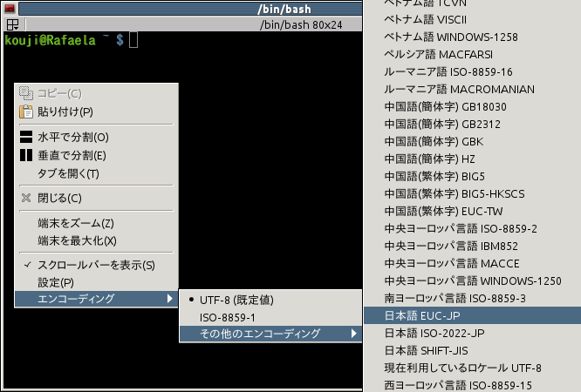Choose 南ヨーロッパ言語 ISO-8859-3 encoding

pos(473,298)
